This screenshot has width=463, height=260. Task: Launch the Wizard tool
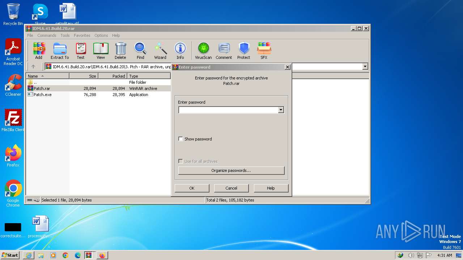pos(160,51)
